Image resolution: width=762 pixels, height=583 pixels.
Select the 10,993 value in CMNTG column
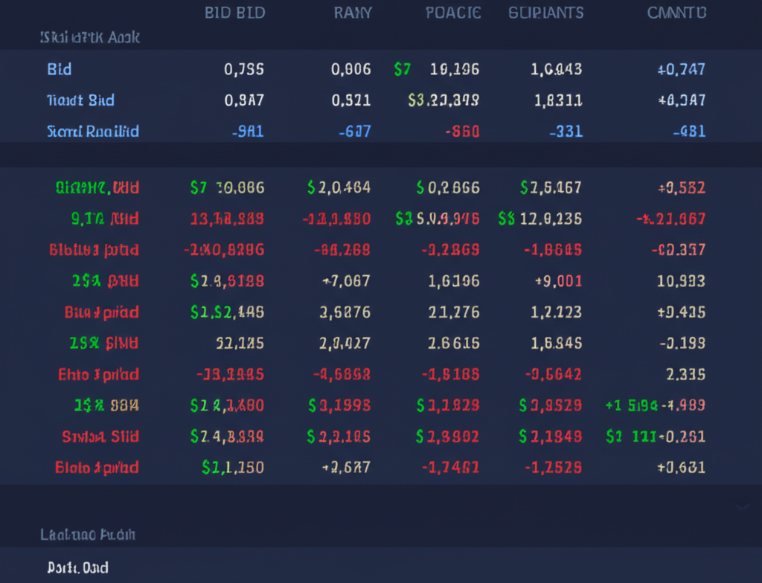(681, 281)
